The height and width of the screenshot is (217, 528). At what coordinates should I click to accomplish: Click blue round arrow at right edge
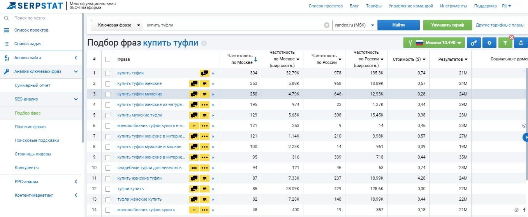click(526, 137)
